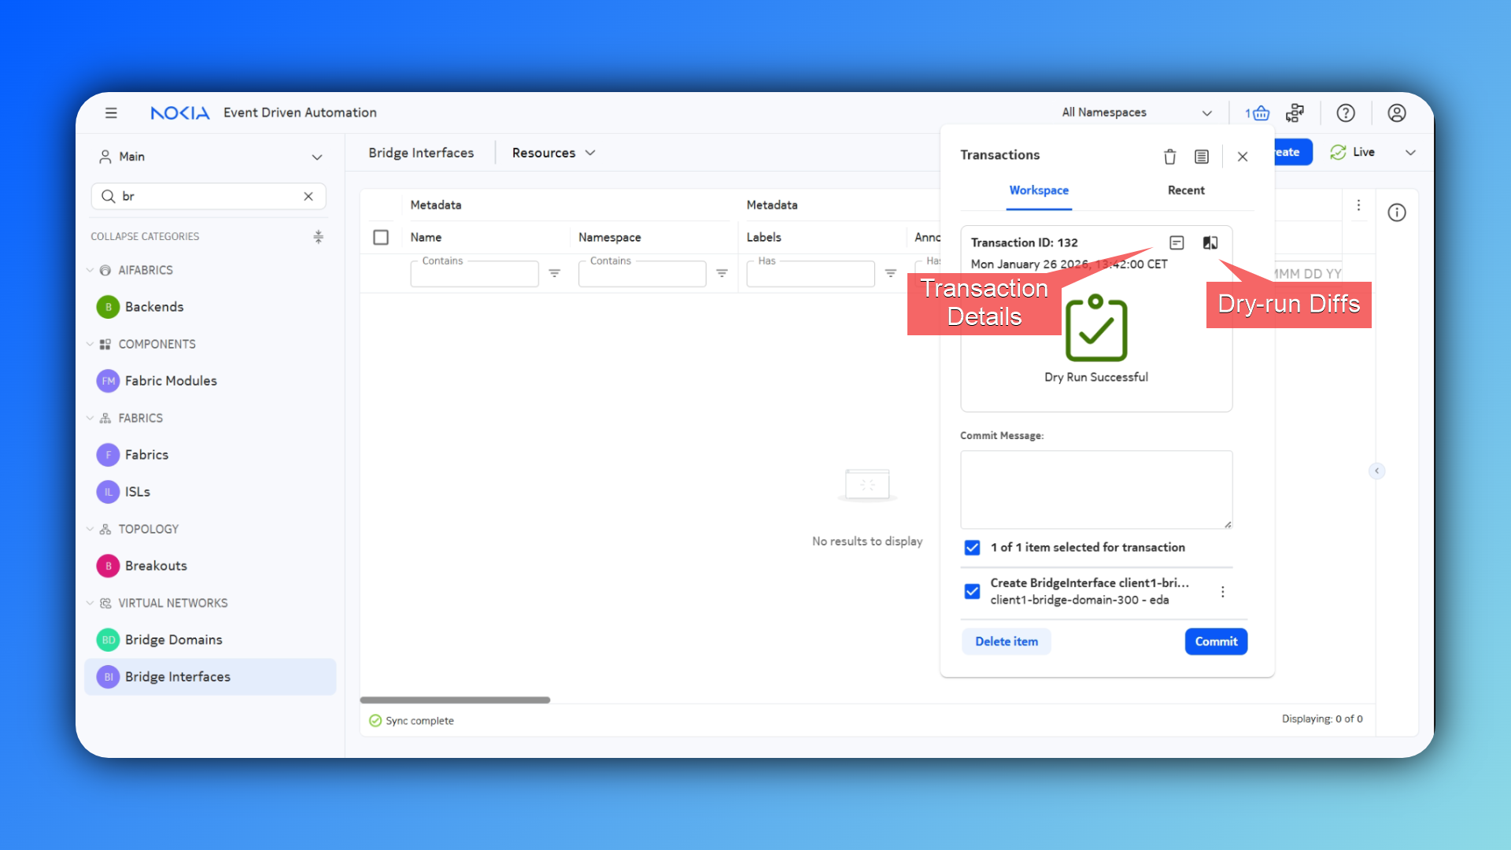
Task: Open the Dry-run Diffs icon
Action: click(x=1210, y=242)
